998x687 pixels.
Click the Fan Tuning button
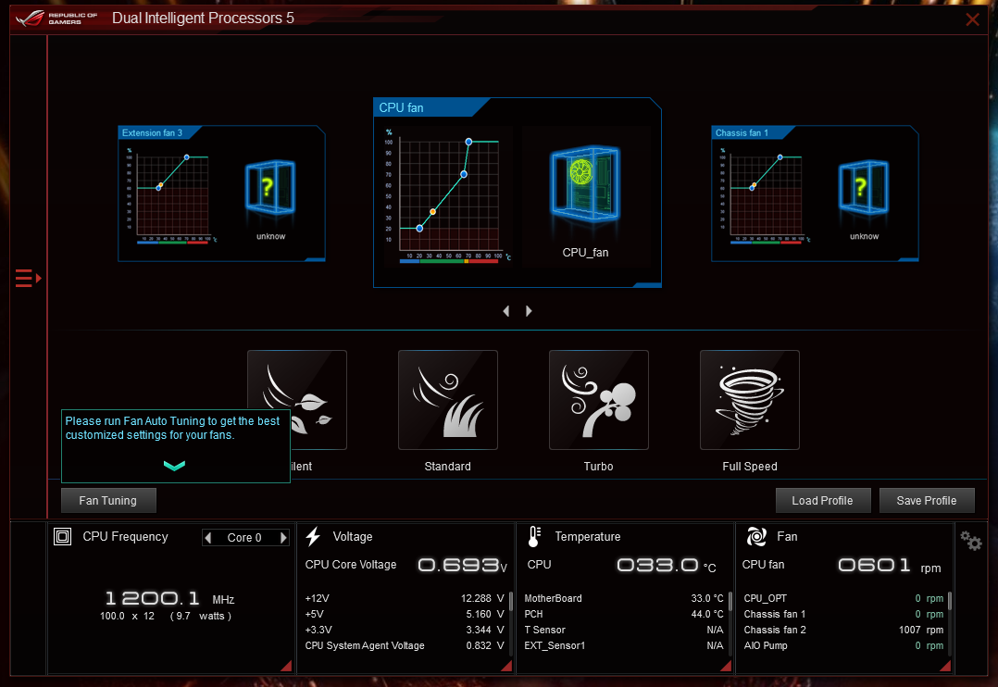(x=108, y=501)
